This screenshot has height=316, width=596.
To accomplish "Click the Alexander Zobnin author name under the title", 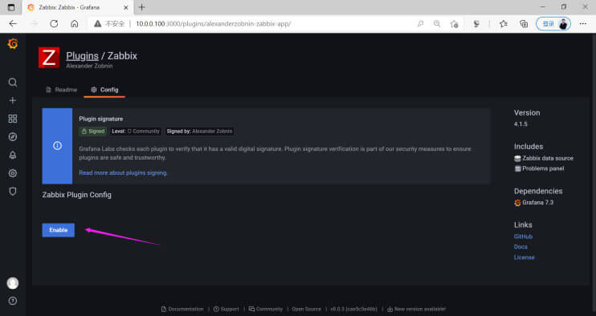I will tap(89, 66).
